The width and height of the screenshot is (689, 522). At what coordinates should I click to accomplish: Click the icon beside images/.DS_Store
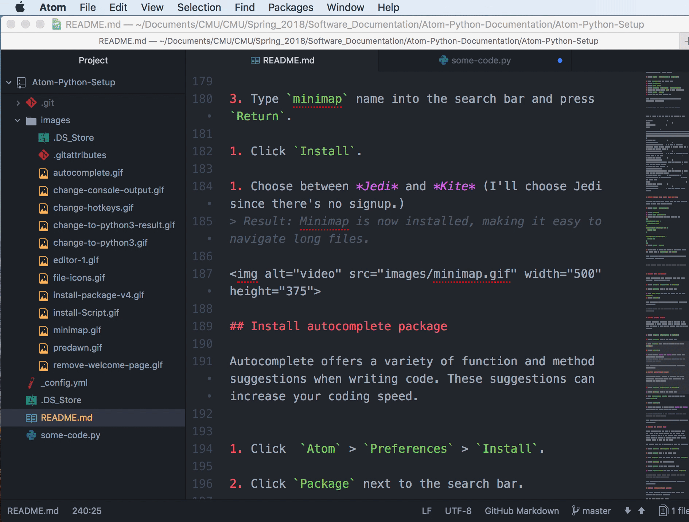coord(44,138)
